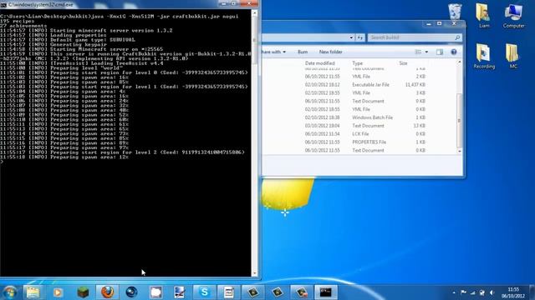Viewport: 535px width, 300px height.
Task: Click the 06/10/2012 11:54 date cell
Action: (x=322, y=133)
